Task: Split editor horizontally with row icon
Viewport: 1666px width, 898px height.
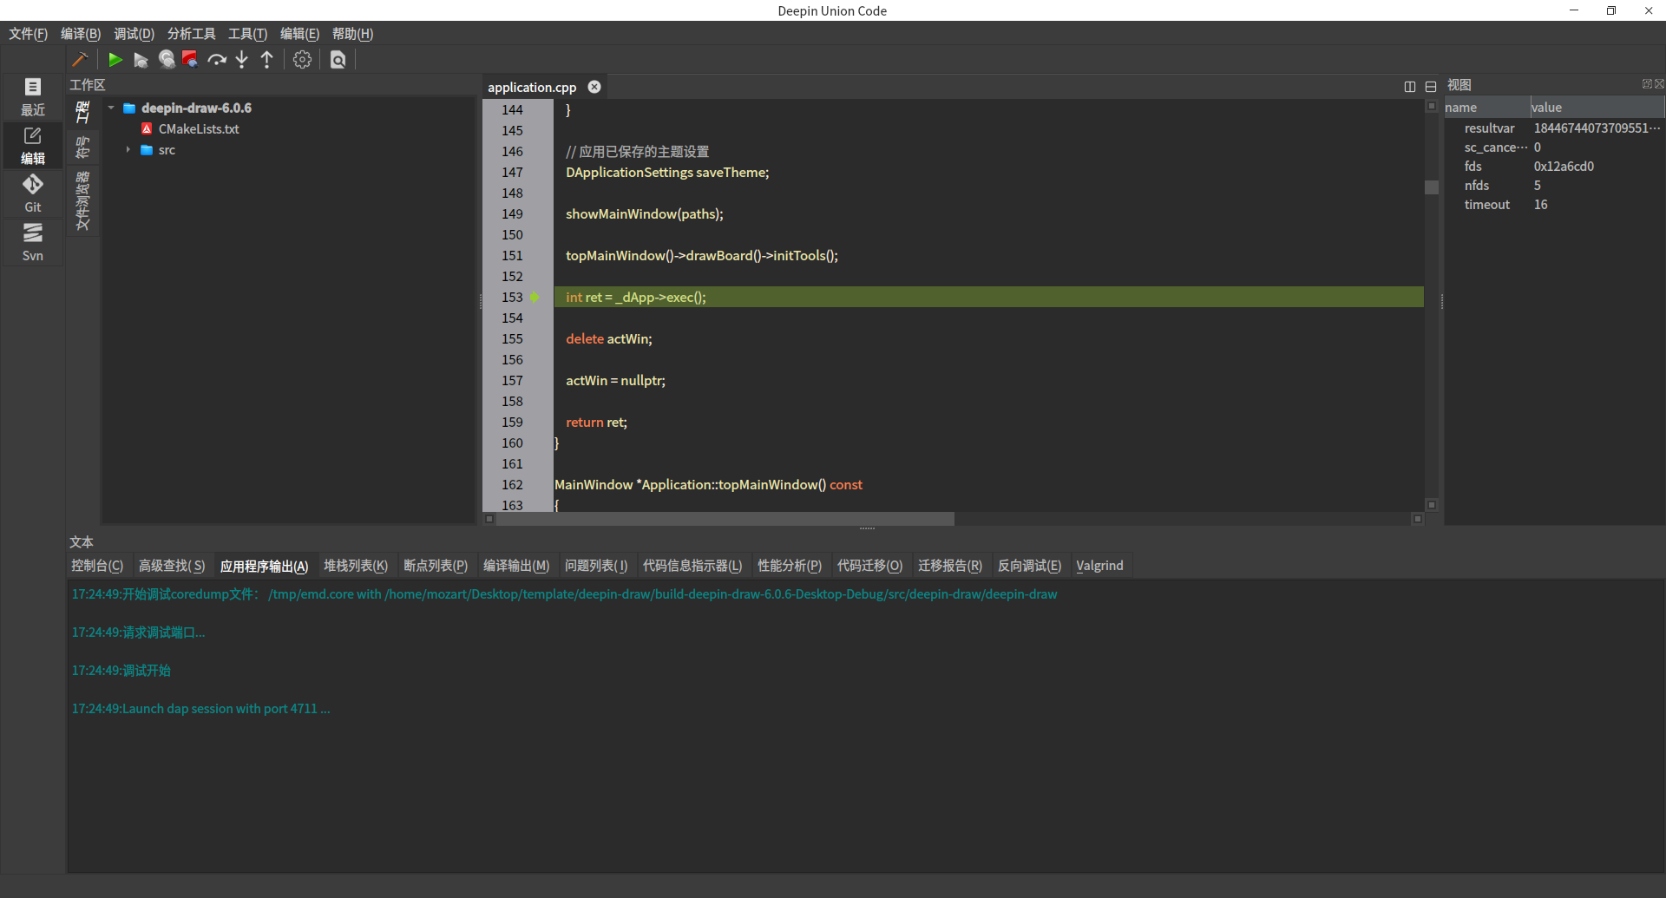Action: pyautogui.click(x=1431, y=87)
